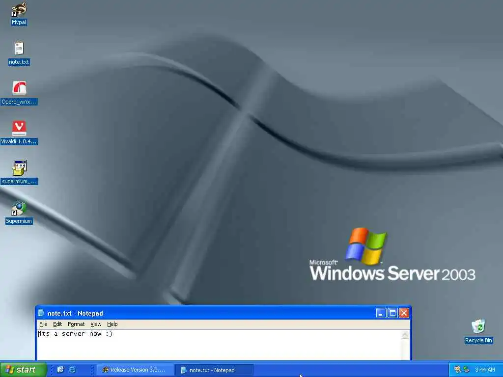Open Notepad View menu

(96, 324)
